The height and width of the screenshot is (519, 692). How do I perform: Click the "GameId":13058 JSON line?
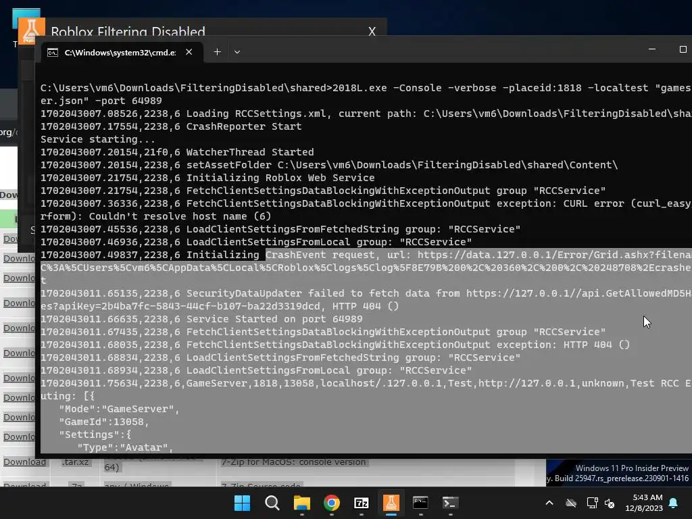[x=104, y=422]
